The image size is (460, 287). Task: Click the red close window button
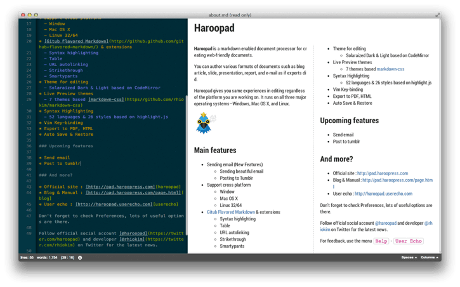(x=23, y=14)
